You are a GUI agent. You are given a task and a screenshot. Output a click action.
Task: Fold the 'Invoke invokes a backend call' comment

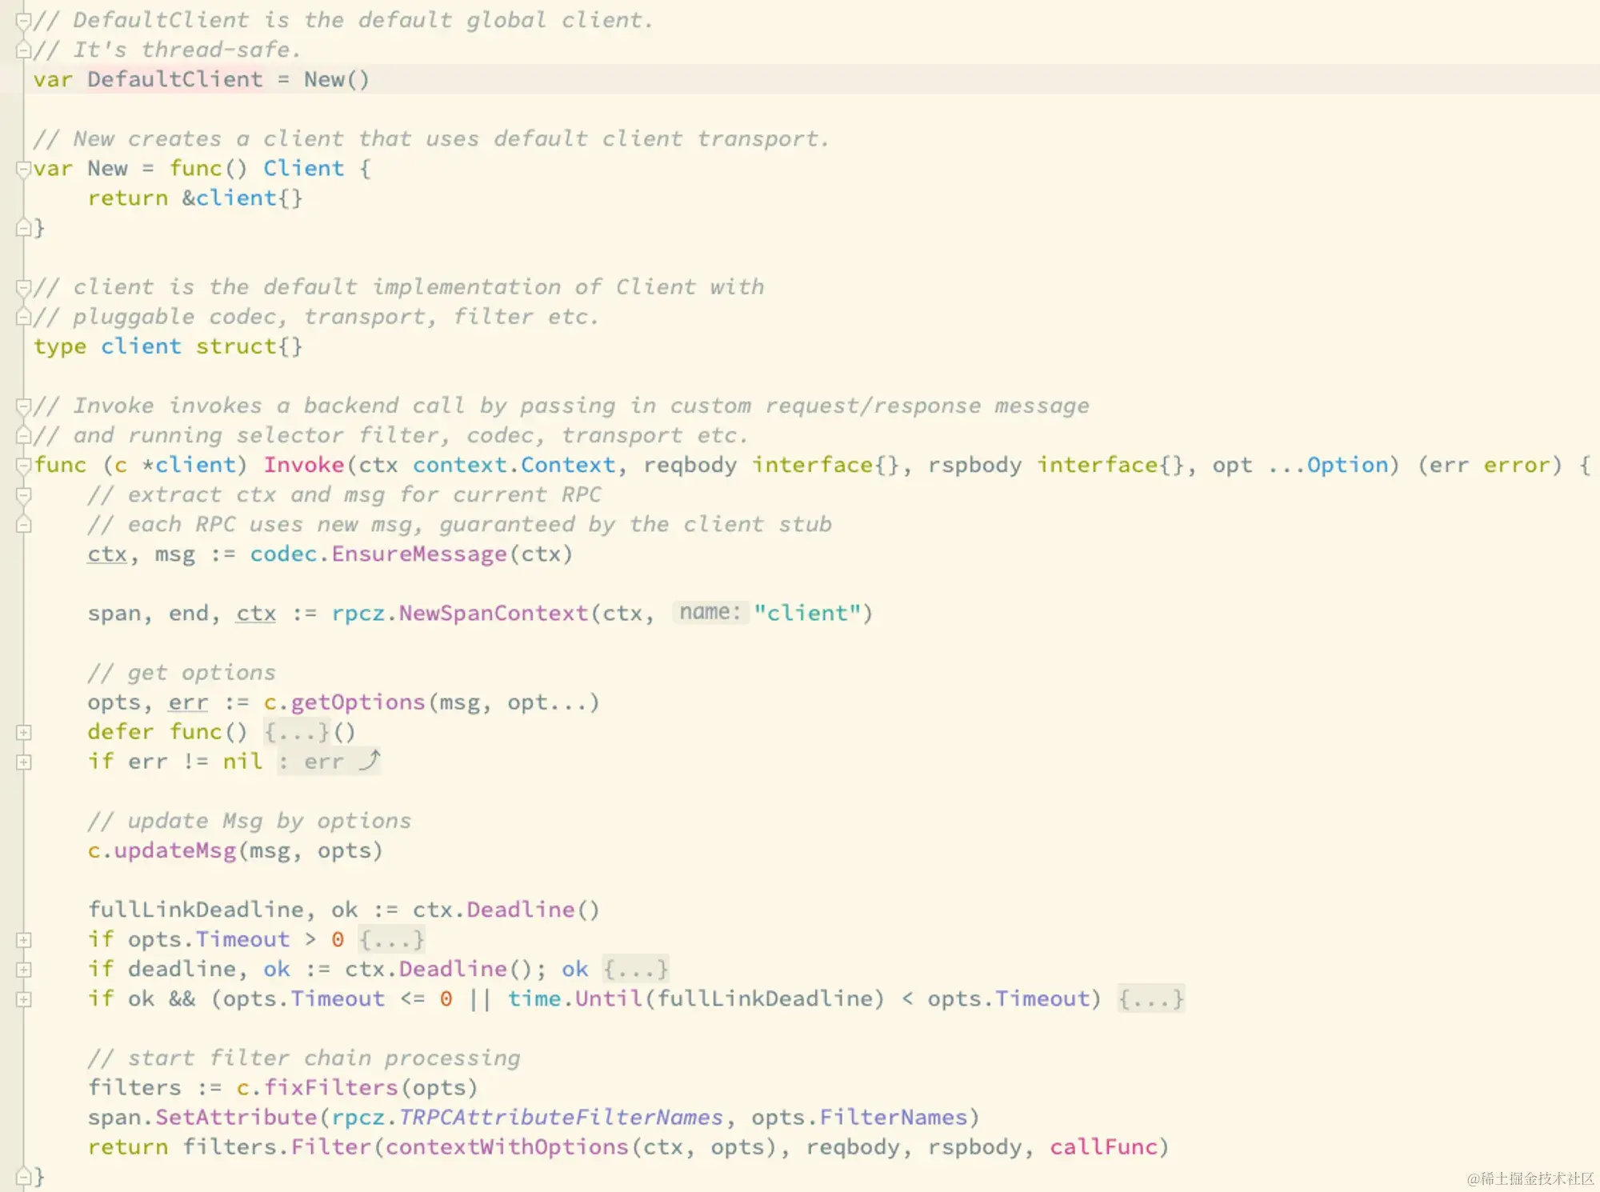pos(24,406)
